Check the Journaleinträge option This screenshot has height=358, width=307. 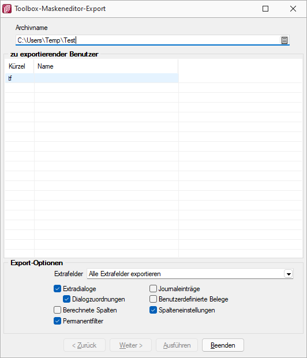click(153, 289)
